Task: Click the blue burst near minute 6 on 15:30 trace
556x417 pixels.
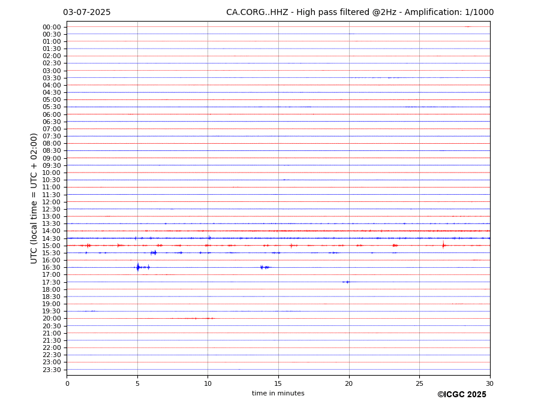Action: click(154, 253)
